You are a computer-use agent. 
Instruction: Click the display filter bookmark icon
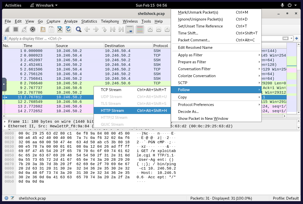(x=5, y=38)
